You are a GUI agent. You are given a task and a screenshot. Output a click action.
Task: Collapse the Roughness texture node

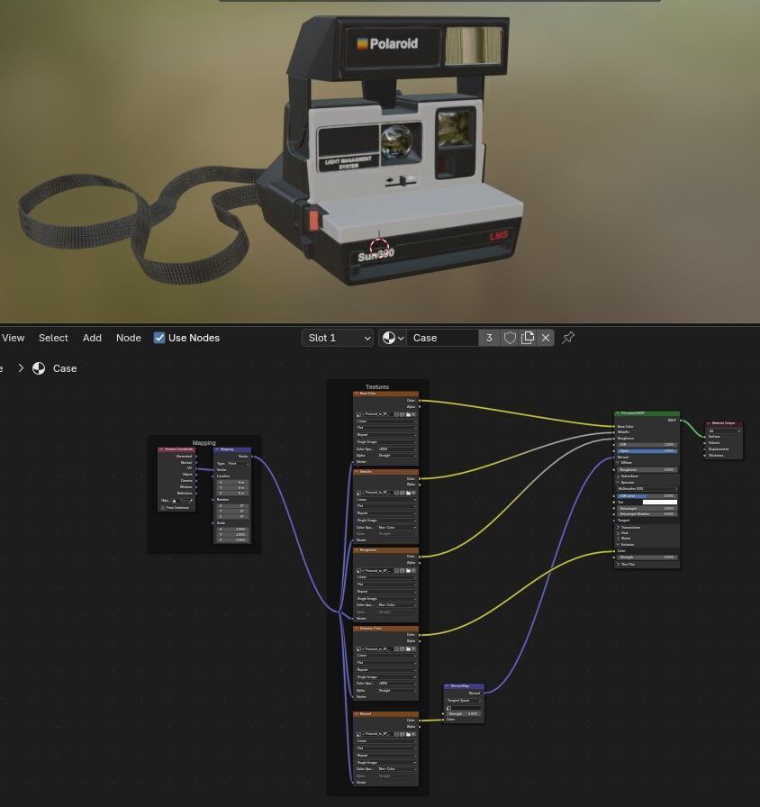[357, 550]
